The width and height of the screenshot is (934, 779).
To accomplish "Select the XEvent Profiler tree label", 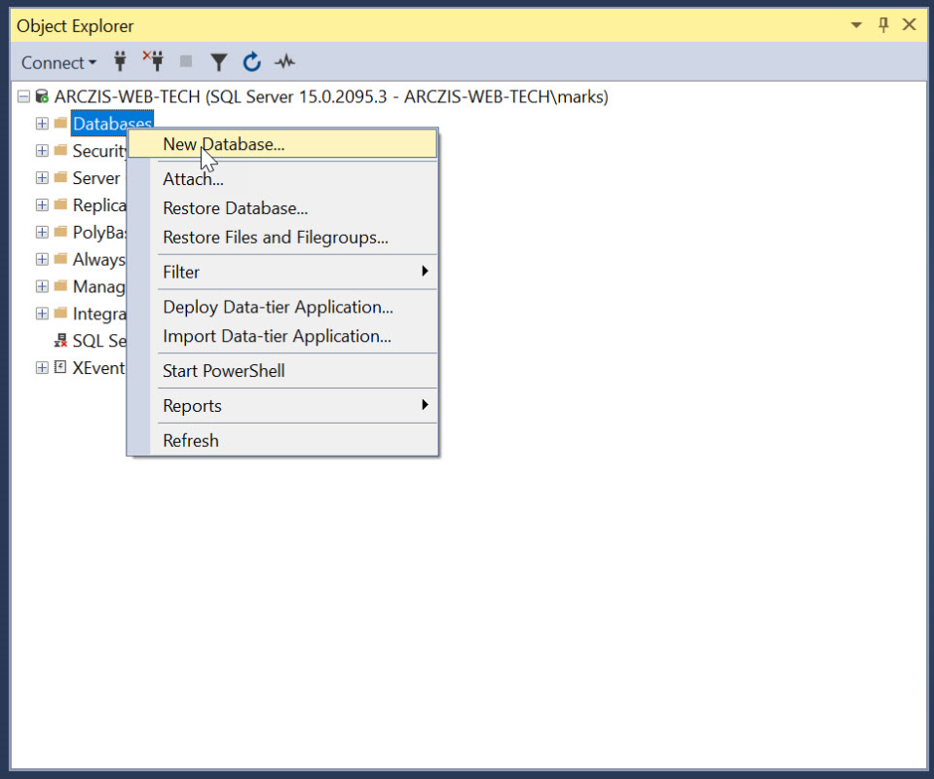I will click(99, 368).
